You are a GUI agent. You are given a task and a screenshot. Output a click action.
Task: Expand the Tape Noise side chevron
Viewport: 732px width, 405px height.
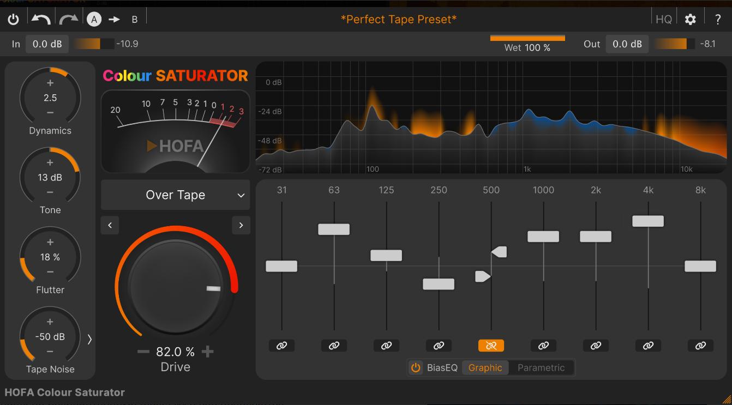point(89,339)
